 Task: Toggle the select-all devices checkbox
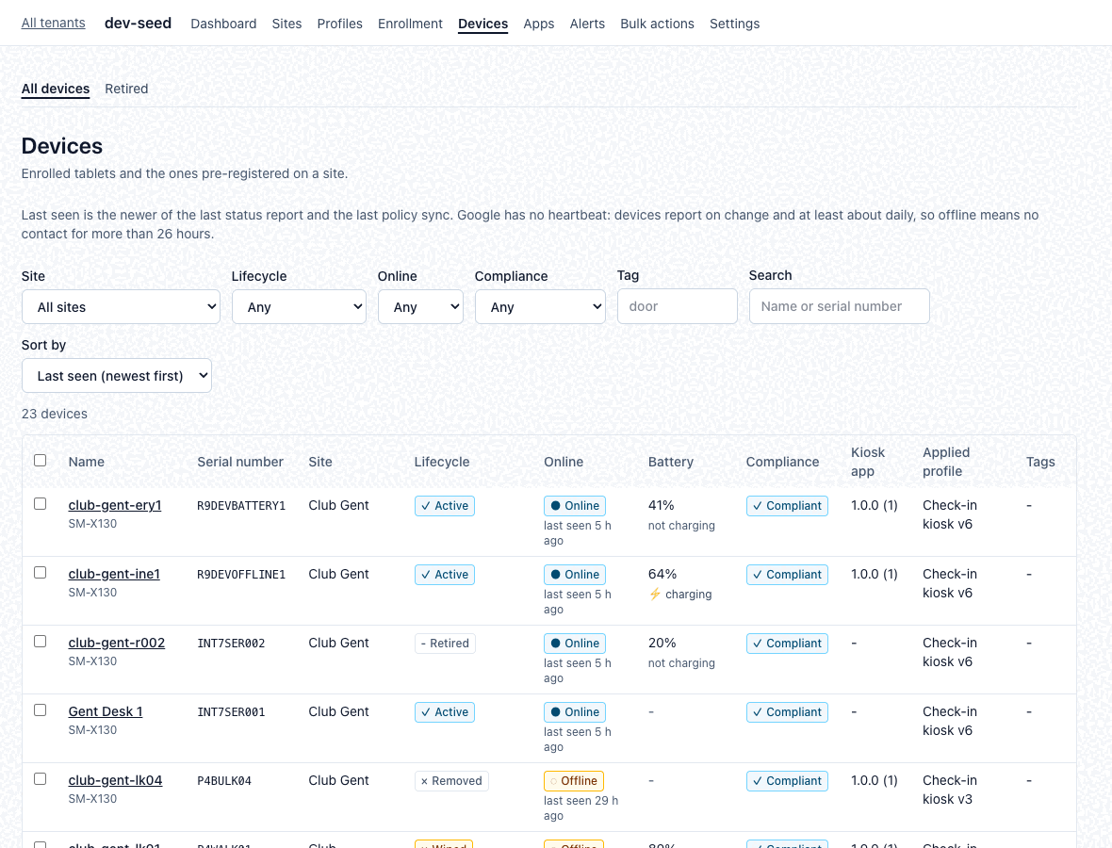coord(41,460)
